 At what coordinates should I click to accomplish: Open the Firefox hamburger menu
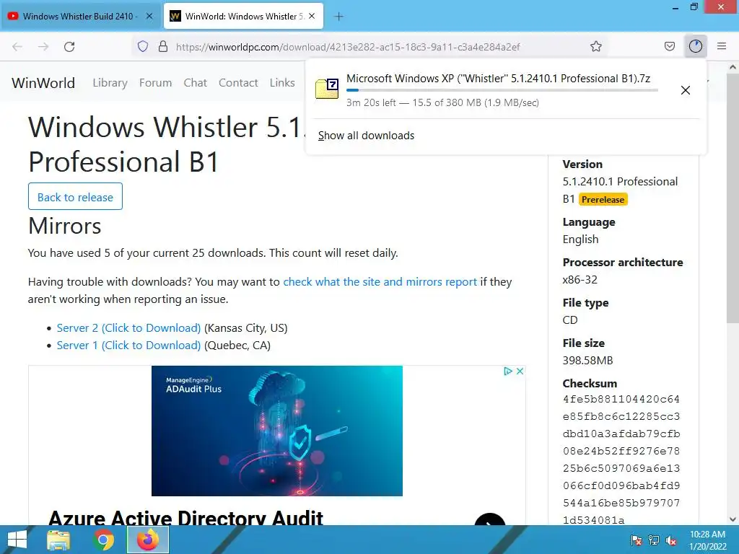[x=722, y=46]
